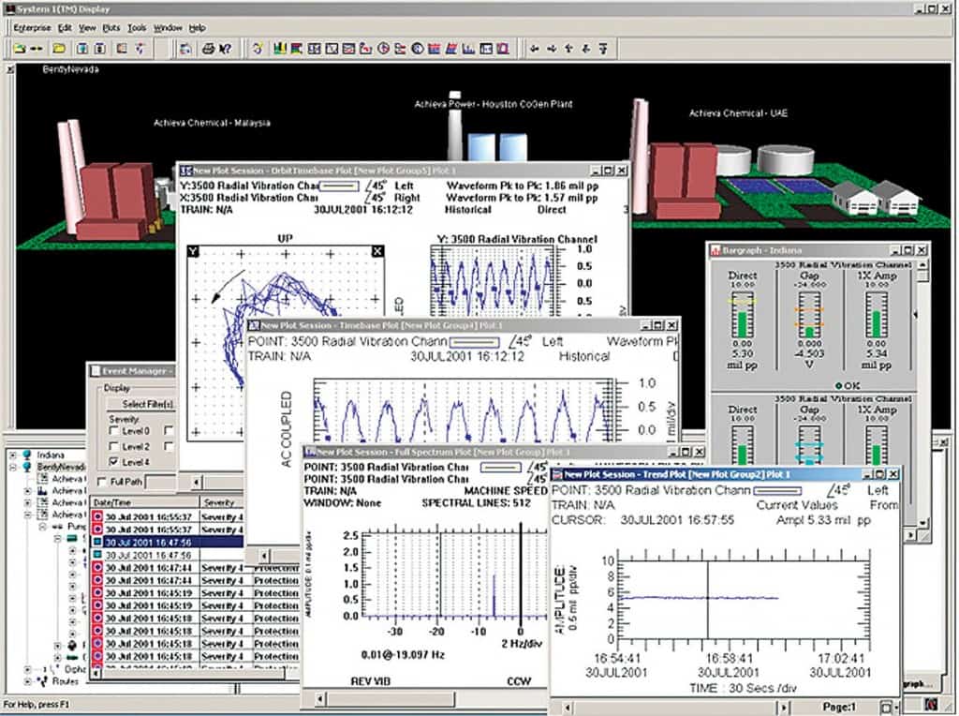Viewport: 959px width, 716px height.
Task: Uncheck the Level 4 severity checkbox
Action: [113, 462]
